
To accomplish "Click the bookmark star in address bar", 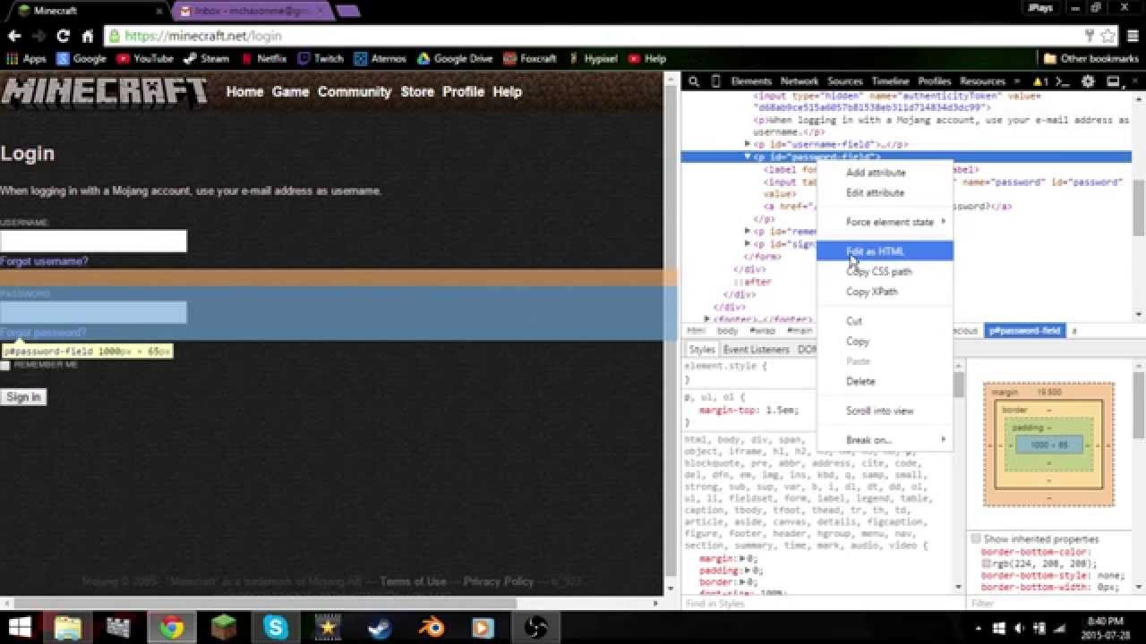I will click(1108, 36).
